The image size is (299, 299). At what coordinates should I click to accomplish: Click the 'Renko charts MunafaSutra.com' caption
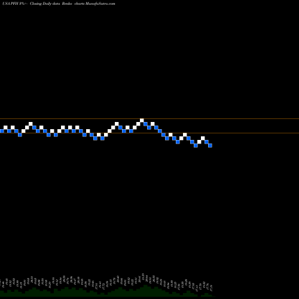(x=89, y=4)
